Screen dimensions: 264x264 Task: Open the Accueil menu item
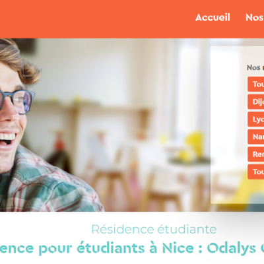213,17
